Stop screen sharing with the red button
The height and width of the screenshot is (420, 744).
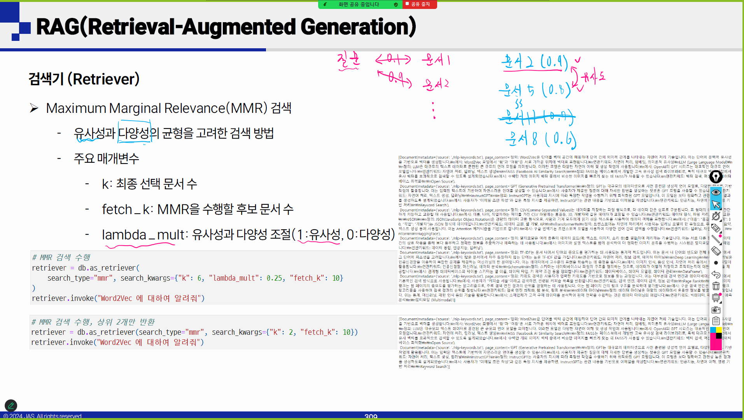pyautogui.click(x=418, y=4)
